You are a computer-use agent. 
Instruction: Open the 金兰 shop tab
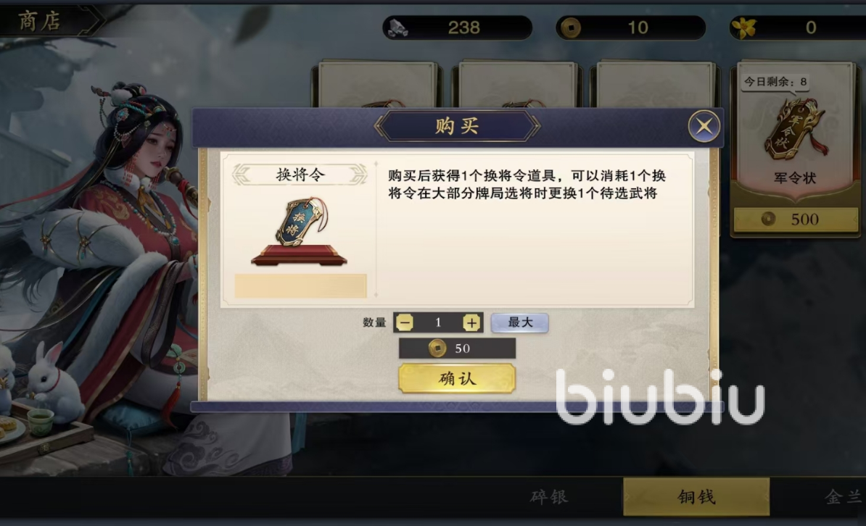pyautogui.click(x=842, y=497)
